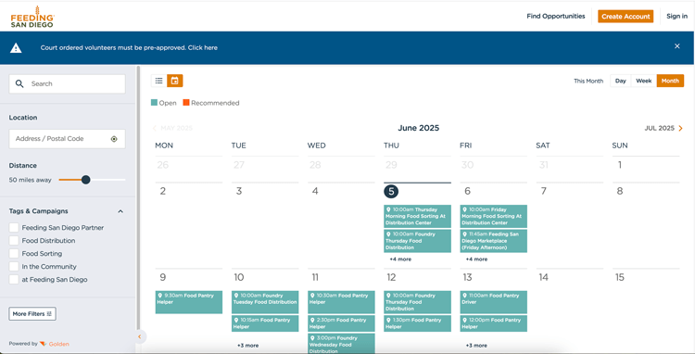Go to JUL 2025 with next arrow
The image size is (695, 354).
coord(681,128)
